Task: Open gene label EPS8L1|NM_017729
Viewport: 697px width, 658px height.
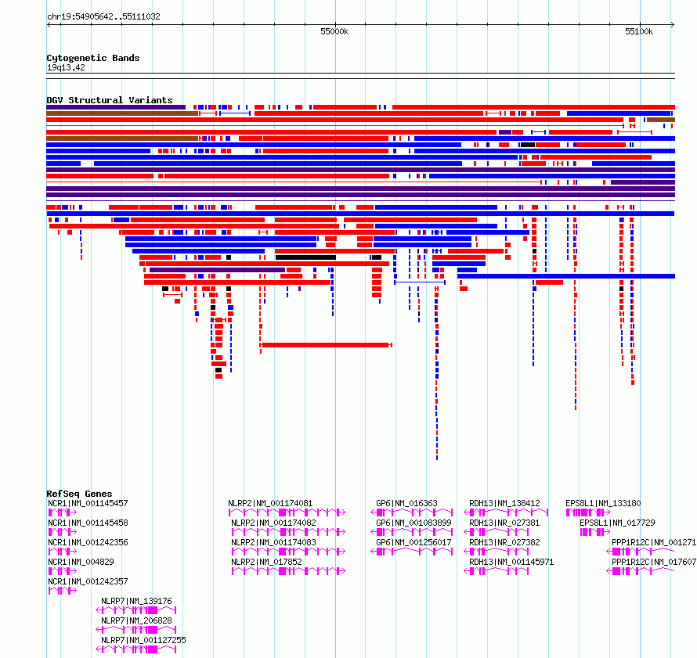Action: point(617,523)
